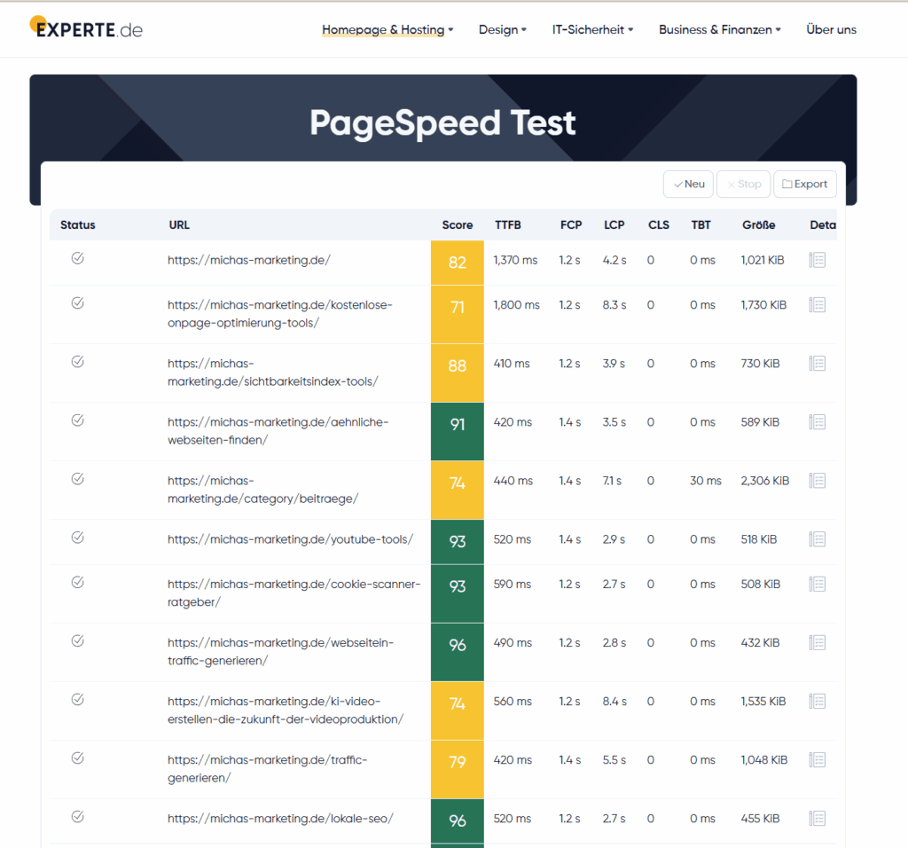
Task: Click status checkmark of homepage URL row
Action: [78, 258]
